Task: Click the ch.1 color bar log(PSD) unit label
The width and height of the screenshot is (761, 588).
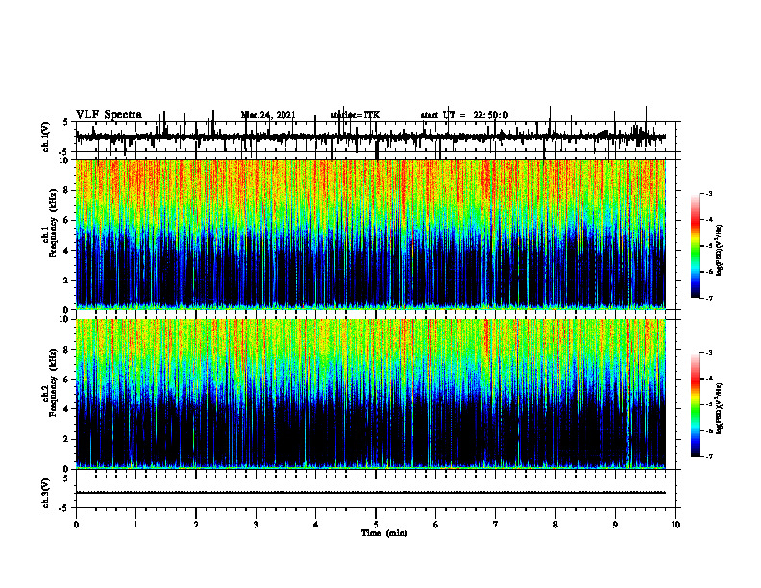Action: point(720,250)
